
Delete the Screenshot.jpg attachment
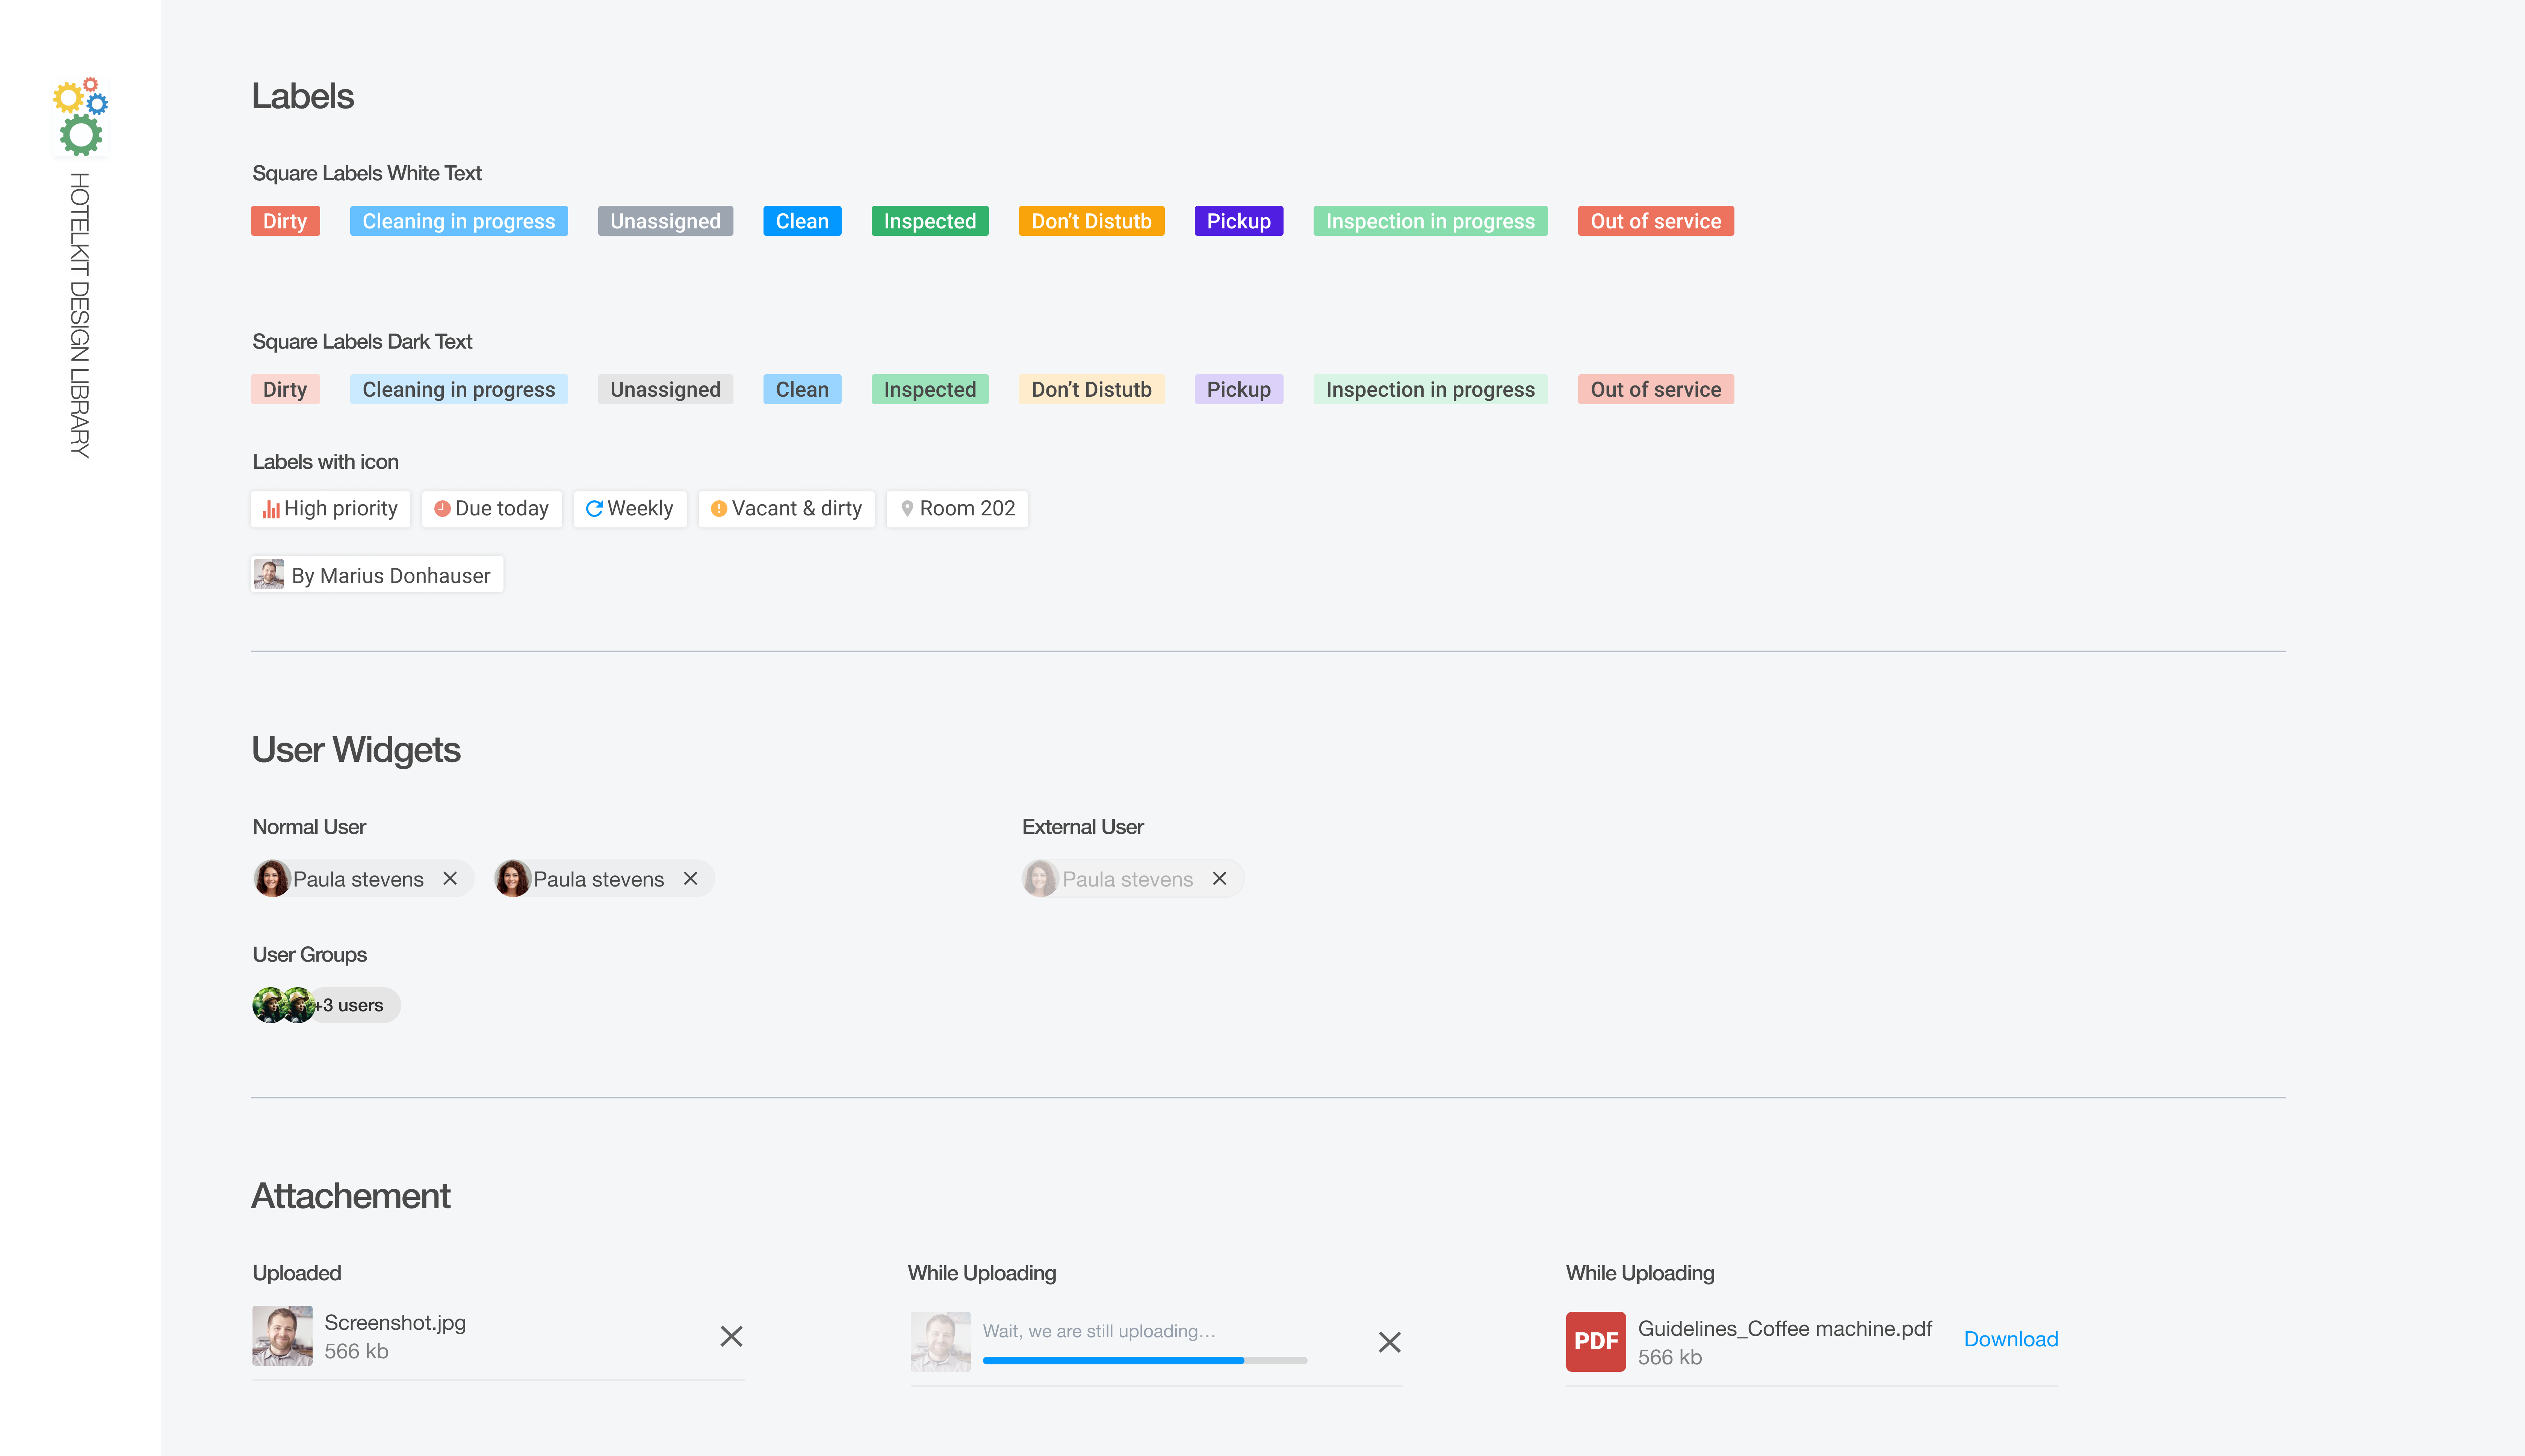[731, 1336]
